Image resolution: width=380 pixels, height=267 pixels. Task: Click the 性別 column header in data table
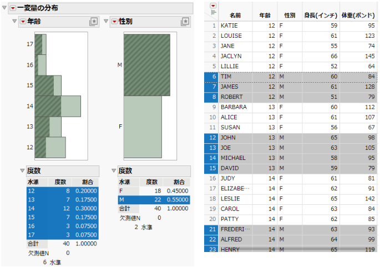(x=290, y=16)
